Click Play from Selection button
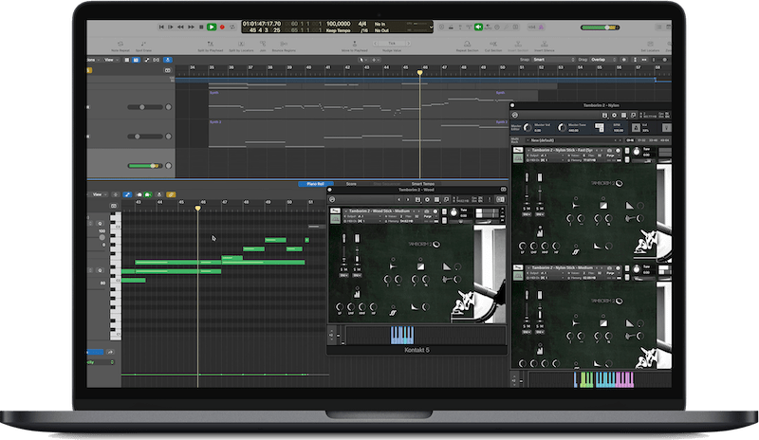 tap(171, 27)
